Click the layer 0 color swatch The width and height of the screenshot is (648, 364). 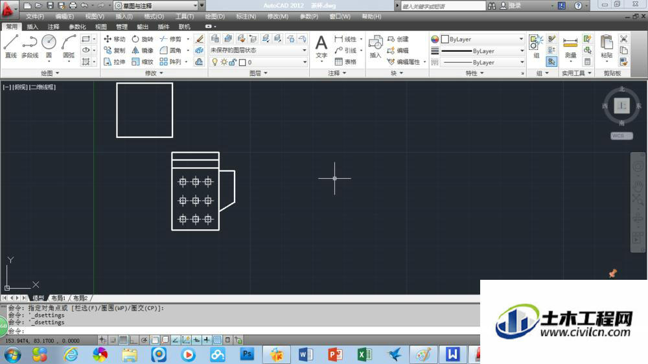tap(242, 62)
